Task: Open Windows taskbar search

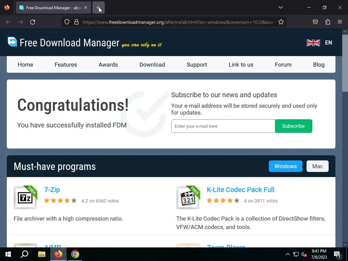Action: tap(24, 254)
